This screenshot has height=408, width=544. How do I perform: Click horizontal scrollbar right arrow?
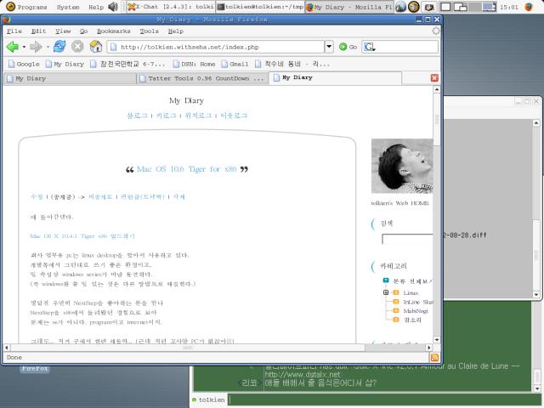pos(429,348)
